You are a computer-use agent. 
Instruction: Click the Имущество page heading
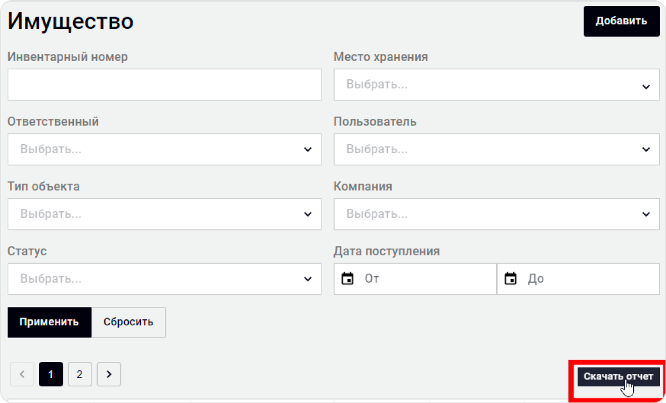(70, 22)
